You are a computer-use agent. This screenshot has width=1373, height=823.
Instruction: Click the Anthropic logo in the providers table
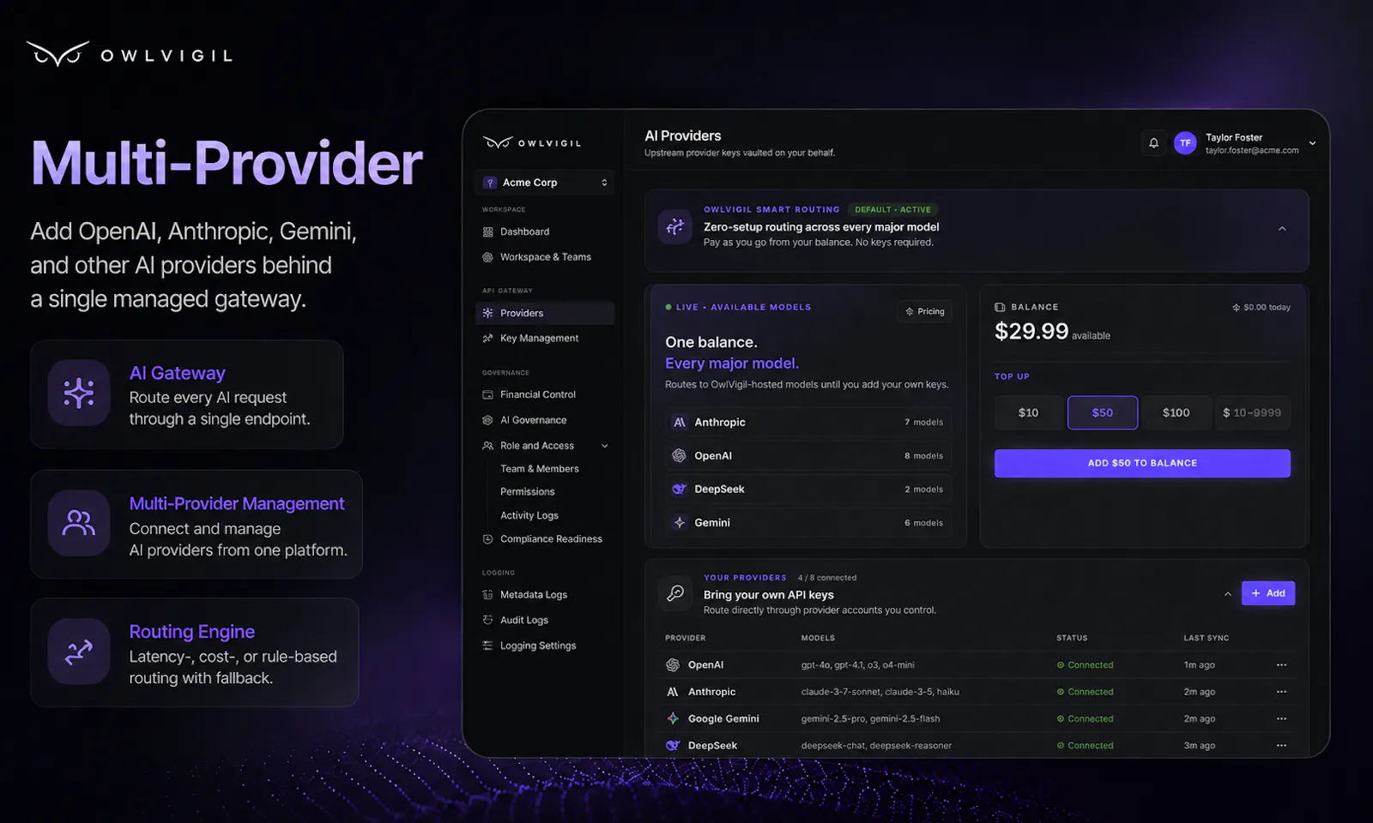coord(673,692)
